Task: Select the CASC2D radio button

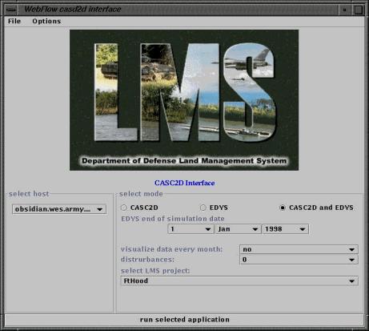Action: pyautogui.click(x=124, y=208)
